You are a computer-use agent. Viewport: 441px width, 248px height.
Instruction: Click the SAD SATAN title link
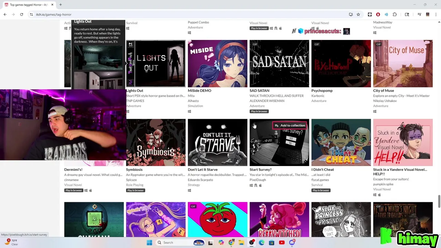point(259,91)
